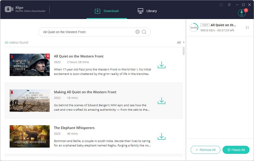Image resolution: width=254 pixels, height=161 pixels.
Task: Click the description about 17-year-old Paul
Action: click(x=102, y=71)
